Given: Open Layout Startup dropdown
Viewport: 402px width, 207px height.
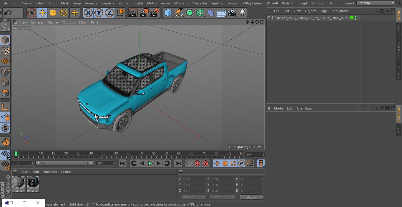Looking at the screenshot, I should tap(376, 3).
